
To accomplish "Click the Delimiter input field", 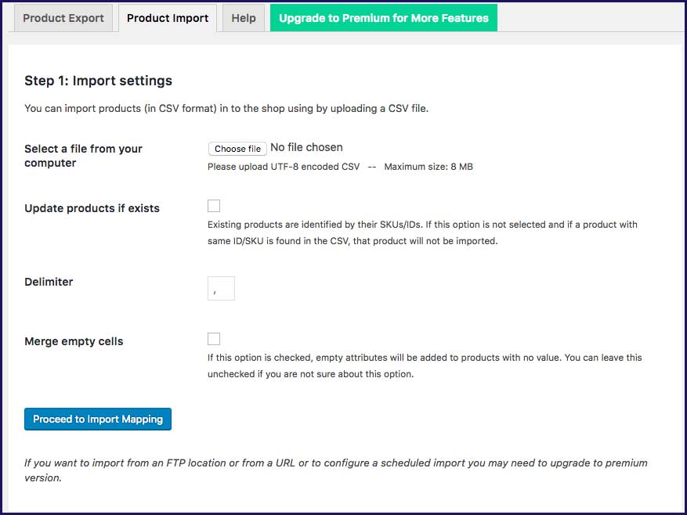I will pos(222,288).
